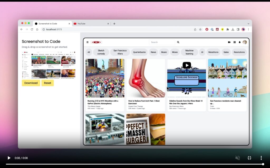
Task: Open the apps grid icon
Action: 234,42
